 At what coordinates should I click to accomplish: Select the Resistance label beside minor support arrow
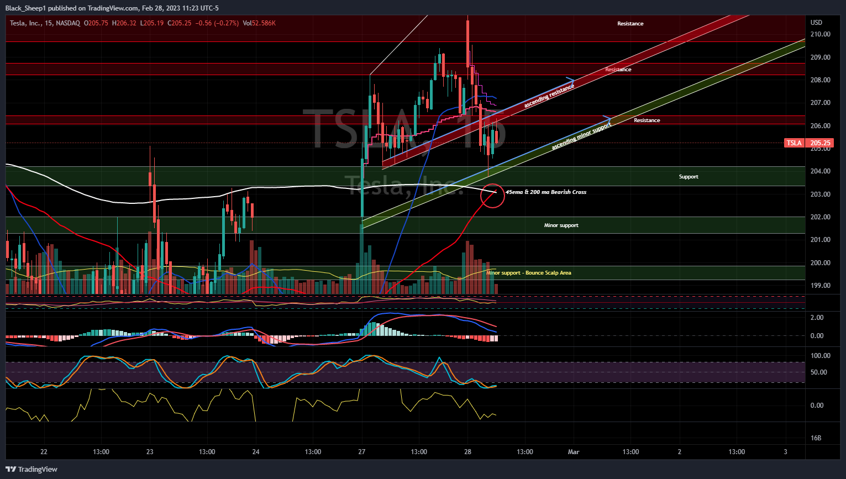[647, 120]
